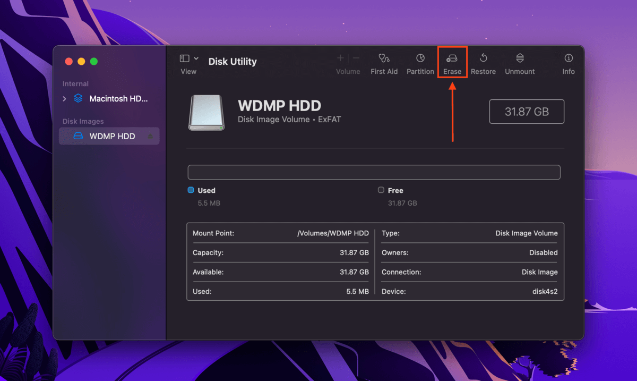Click the Disk Images sidebar section header
The height and width of the screenshot is (381, 637).
[83, 122]
